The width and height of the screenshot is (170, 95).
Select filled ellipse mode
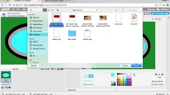pyautogui.click(x=91, y=76)
